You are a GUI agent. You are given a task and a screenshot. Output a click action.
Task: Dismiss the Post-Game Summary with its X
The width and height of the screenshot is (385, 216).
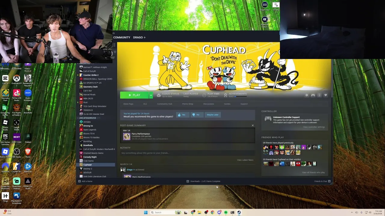[x=253, y=125]
